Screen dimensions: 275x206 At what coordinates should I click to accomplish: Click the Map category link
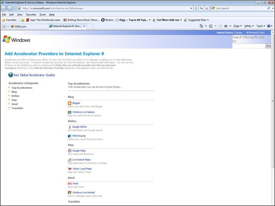click(14, 100)
